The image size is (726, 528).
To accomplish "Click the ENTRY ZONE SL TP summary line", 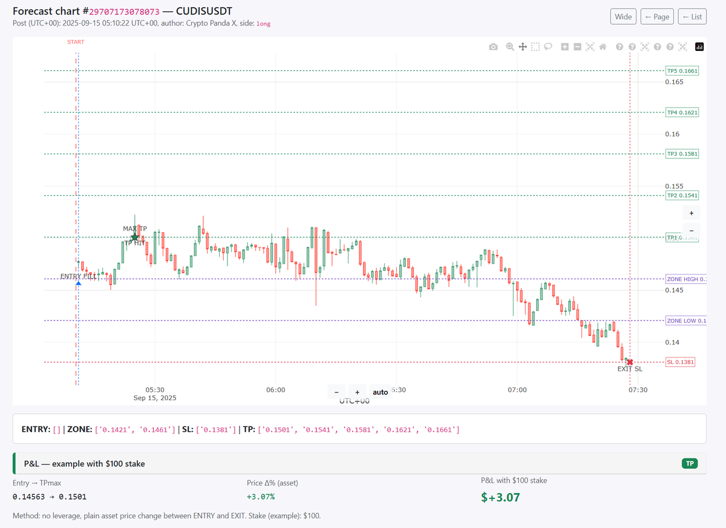I will click(241, 429).
